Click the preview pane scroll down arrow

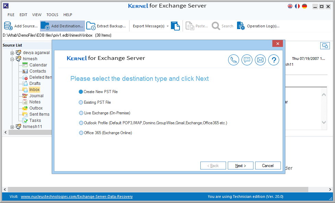click(324, 122)
